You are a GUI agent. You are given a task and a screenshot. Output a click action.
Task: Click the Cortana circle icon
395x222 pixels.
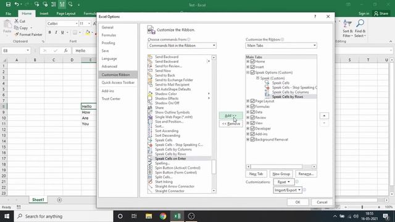coord(120,216)
